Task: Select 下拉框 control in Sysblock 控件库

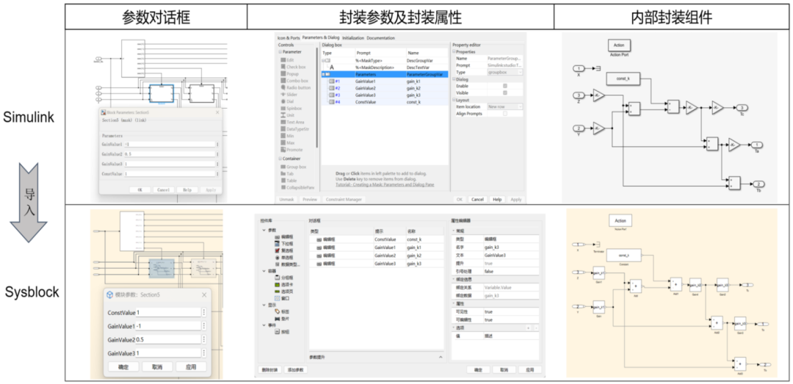Action: pyautogui.click(x=283, y=244)
